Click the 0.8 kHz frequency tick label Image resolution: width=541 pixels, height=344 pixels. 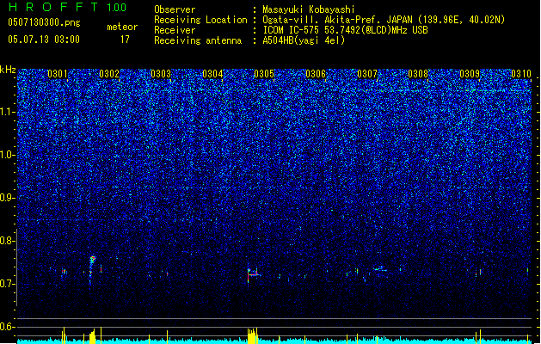click(x=8, y=241)
